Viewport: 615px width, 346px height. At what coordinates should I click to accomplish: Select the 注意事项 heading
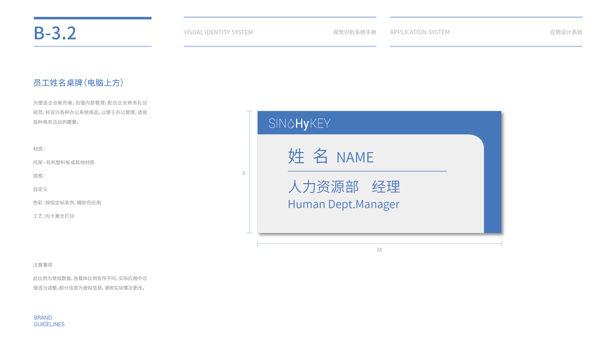tap(43, 265)
